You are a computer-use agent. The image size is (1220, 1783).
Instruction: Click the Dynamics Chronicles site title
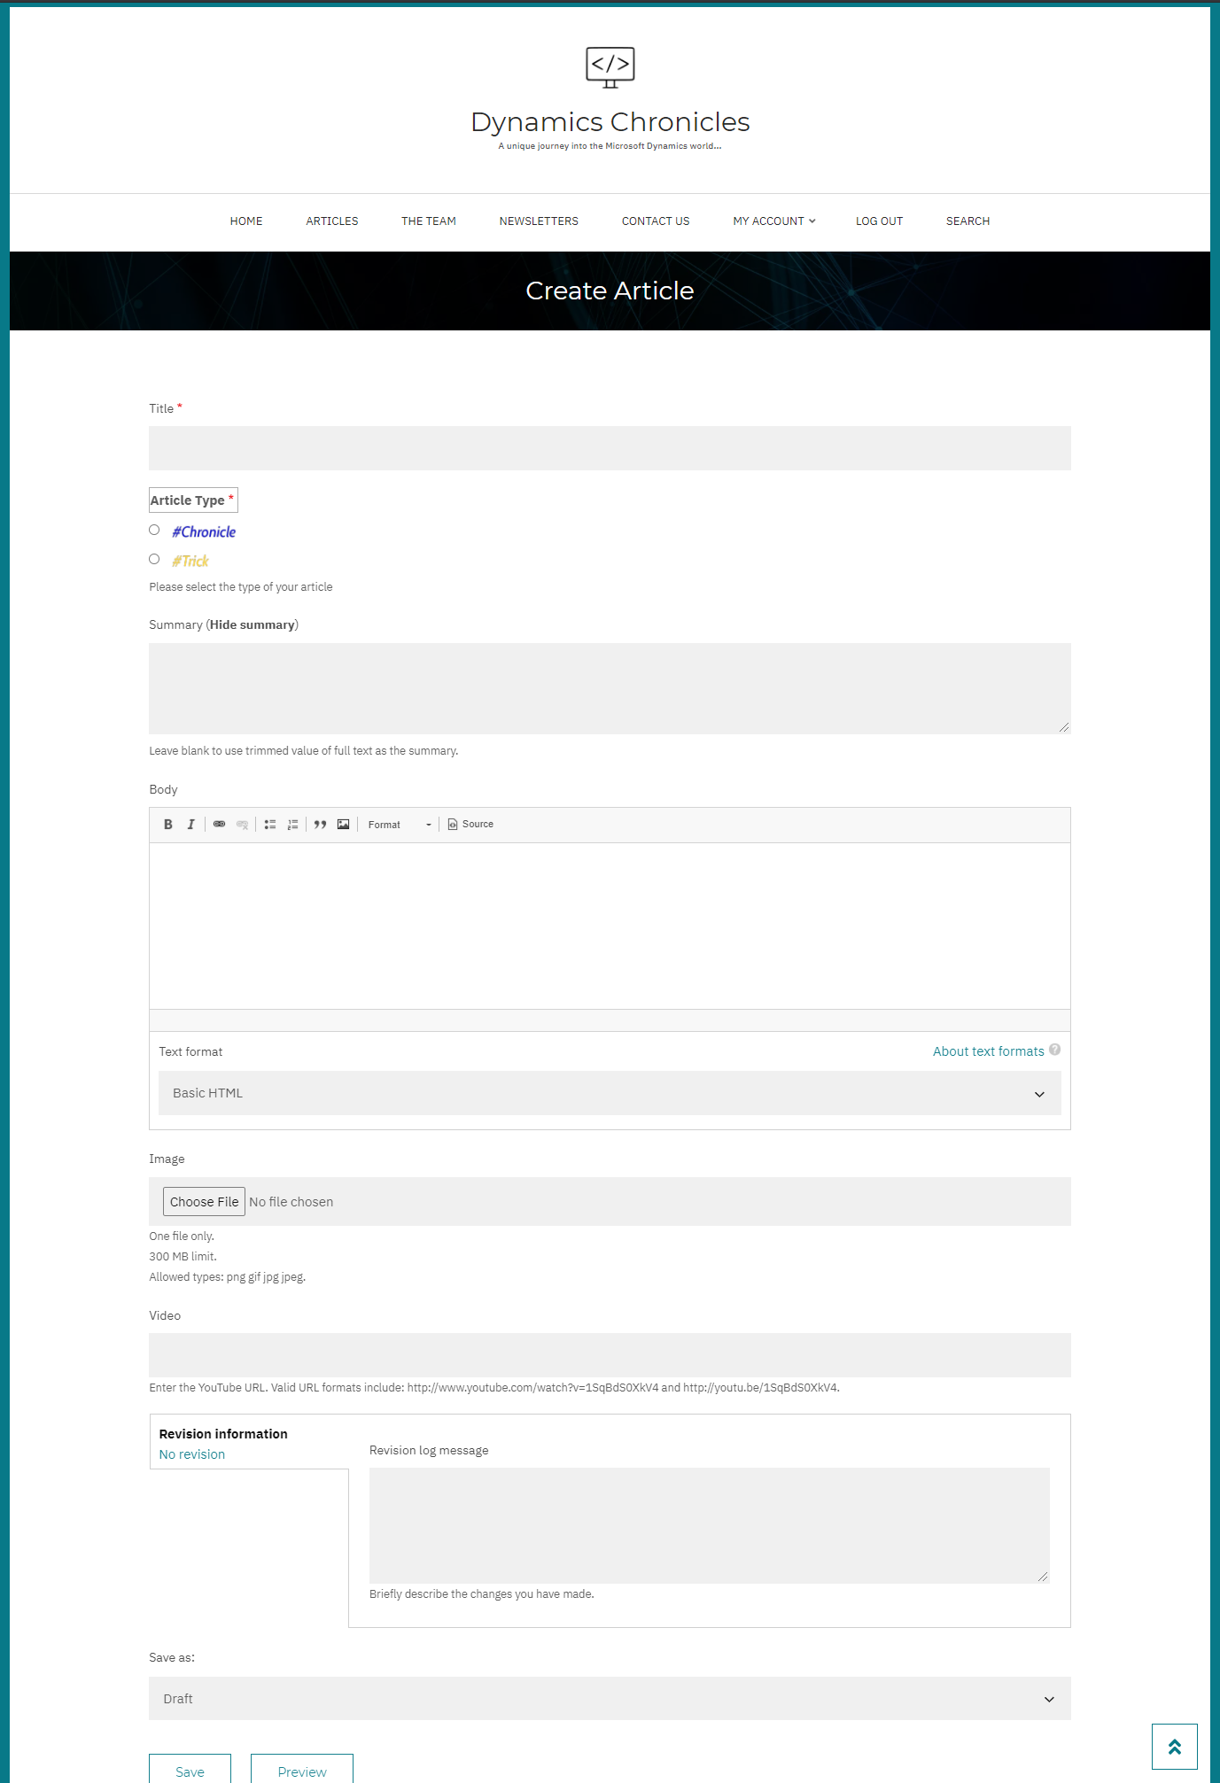click(x=610, y=122)
